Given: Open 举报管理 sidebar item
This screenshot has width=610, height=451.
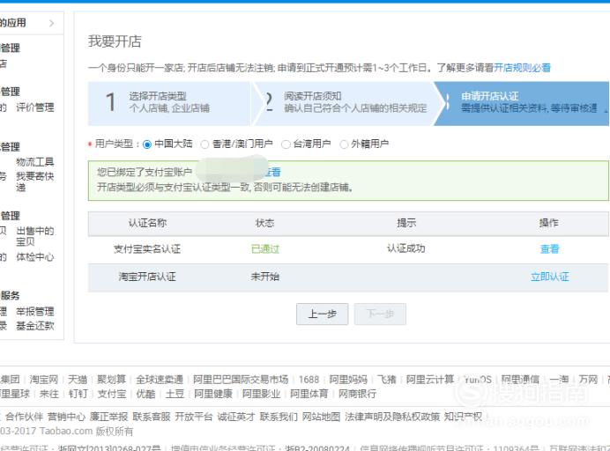Looking at the screenshot, I should [x=35, y=312].
